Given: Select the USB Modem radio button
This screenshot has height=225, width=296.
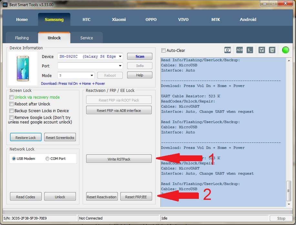Looking at the screenshot, I should pos(14,159).
